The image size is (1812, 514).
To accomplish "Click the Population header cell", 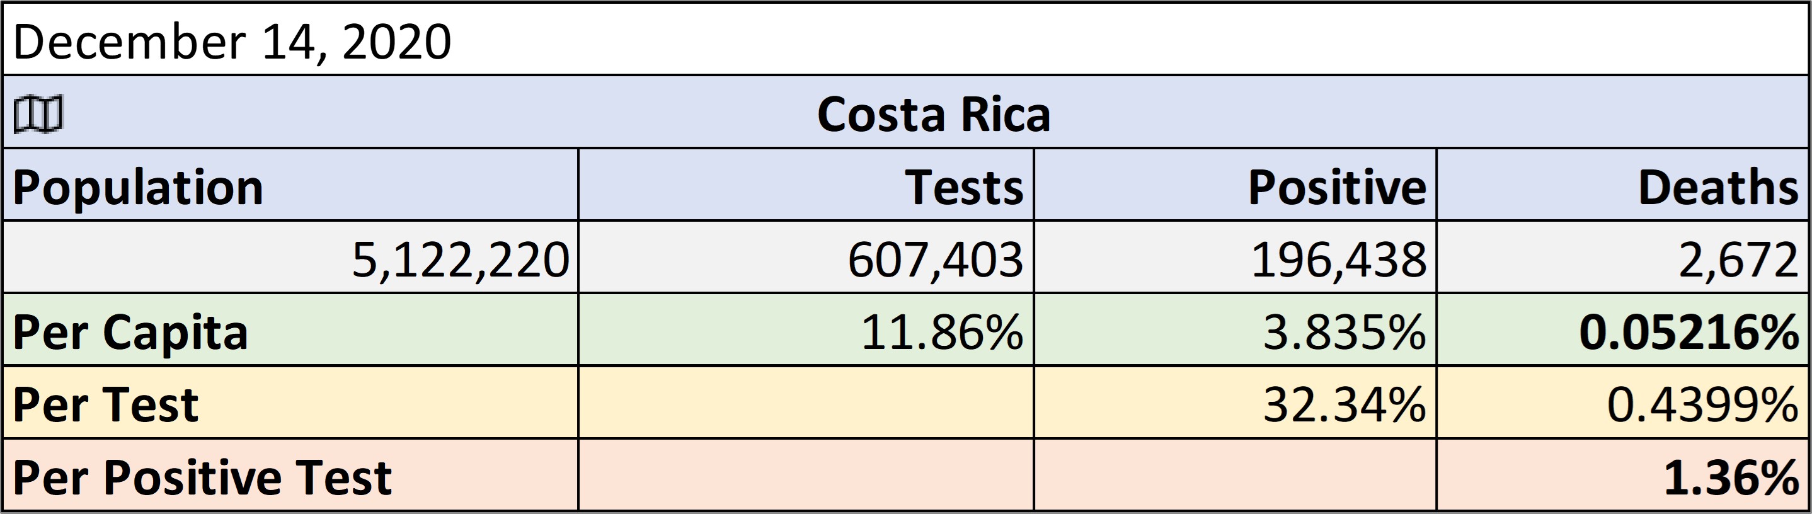I will tap(290, 185).
